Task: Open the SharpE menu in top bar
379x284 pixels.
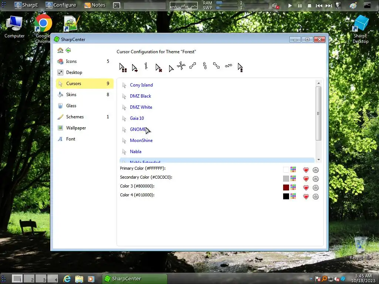Action: [26, 5]
